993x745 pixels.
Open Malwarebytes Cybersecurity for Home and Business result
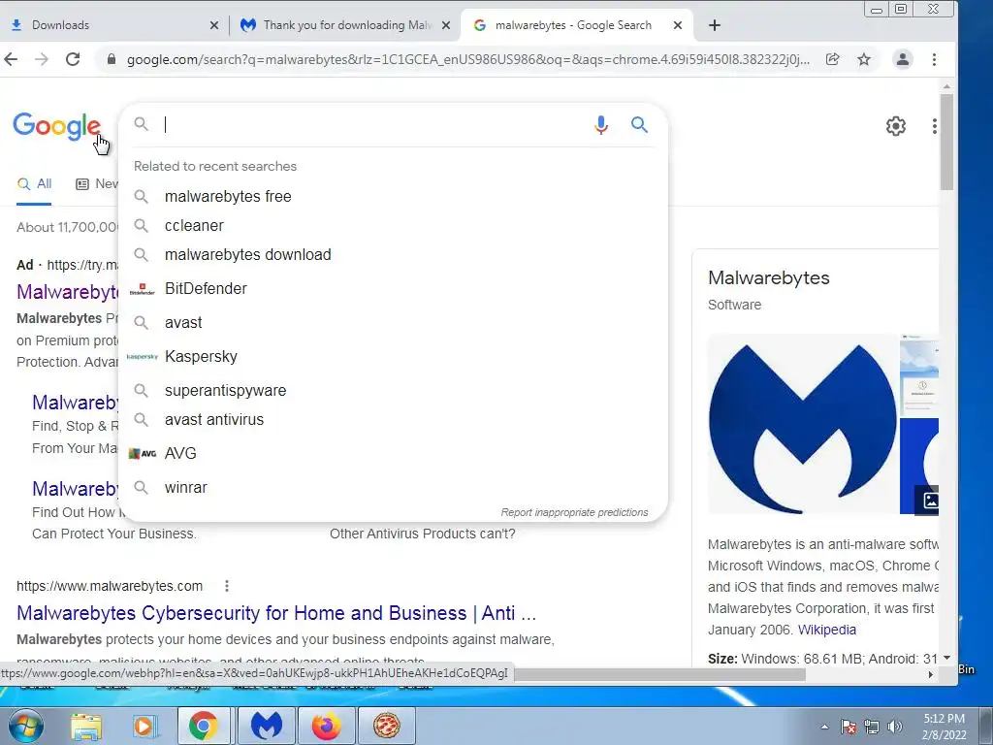(x=276, y=613)
